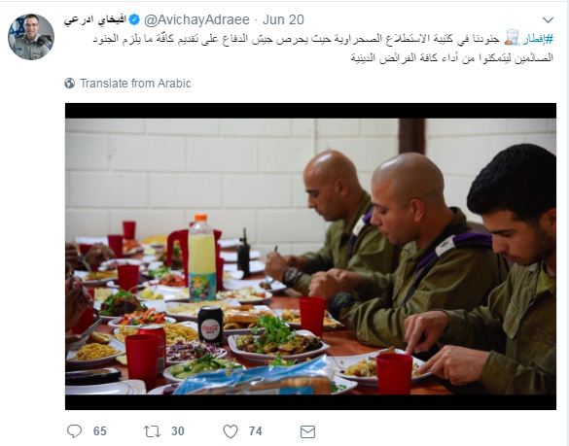The height and width of the screenshot is (446, 569).
Task: Click the #إفطار hashtag
Action: [x=538, y=39]
